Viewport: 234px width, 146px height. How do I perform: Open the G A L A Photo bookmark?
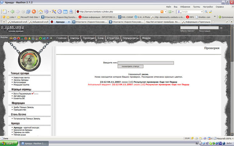[142, 17]
